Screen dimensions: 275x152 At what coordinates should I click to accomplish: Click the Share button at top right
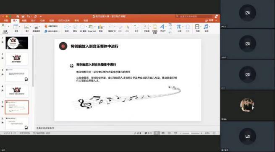(210, 21)
